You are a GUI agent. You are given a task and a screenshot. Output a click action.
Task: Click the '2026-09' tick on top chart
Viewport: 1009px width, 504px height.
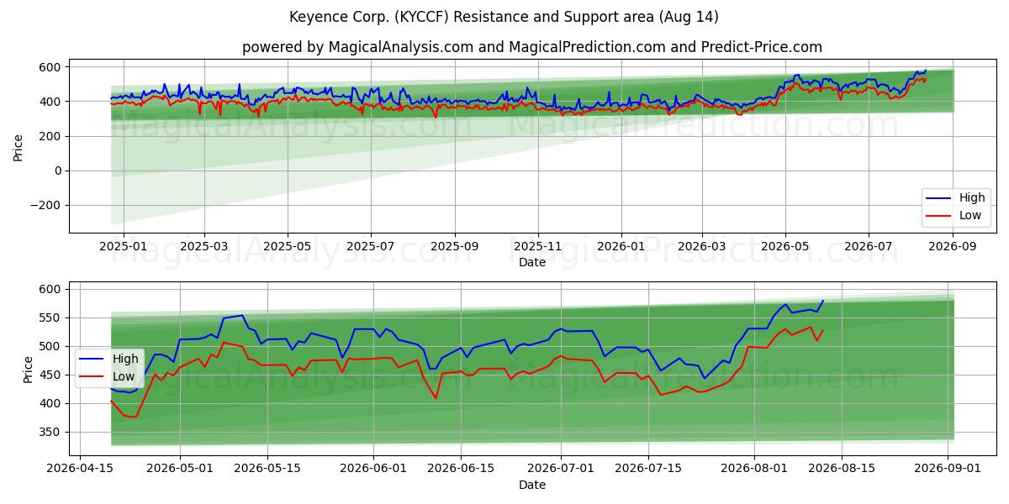953,247
